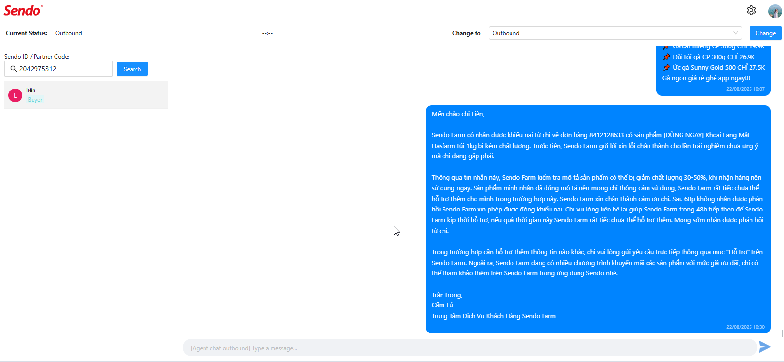Click the chat scrollbar thumb
The height and width of the screenshot is (362, 784).
click(782, 334)
